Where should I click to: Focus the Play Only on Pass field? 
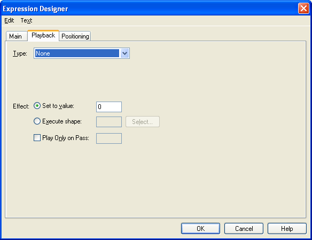coord(109,138)
